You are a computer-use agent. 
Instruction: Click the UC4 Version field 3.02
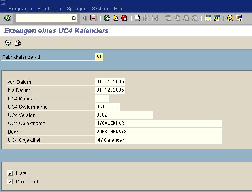(x=124, y=115)
